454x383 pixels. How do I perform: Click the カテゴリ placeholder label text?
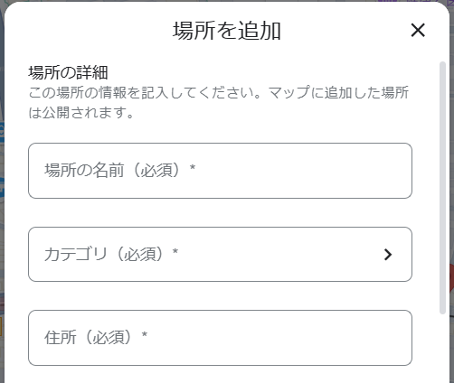tap(111, 254)
